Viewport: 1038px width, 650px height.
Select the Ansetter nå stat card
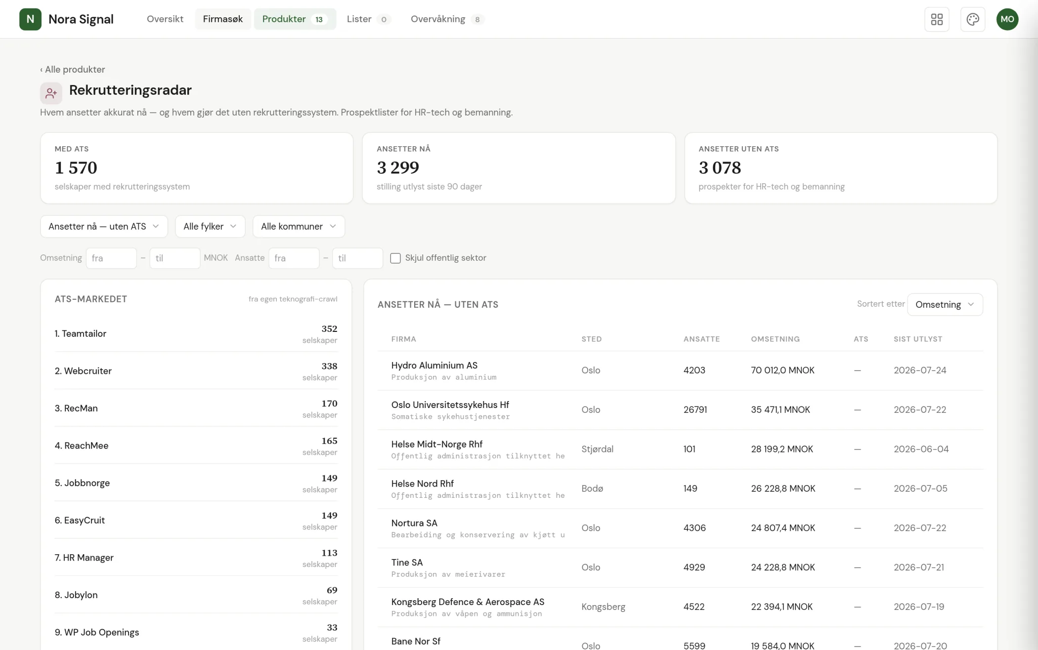tap(519, 168)
